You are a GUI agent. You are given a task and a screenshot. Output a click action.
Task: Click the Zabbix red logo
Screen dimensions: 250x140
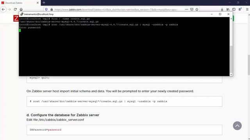click(x=16, y=18)
